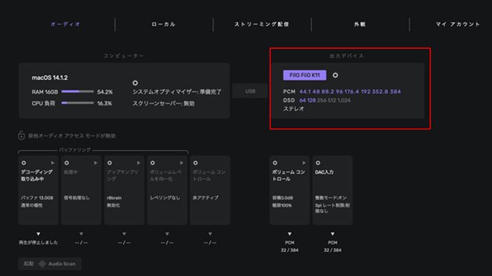Switch to the ローカル tab
Viewport: 492px width, 276px height.
coord(164,24)
